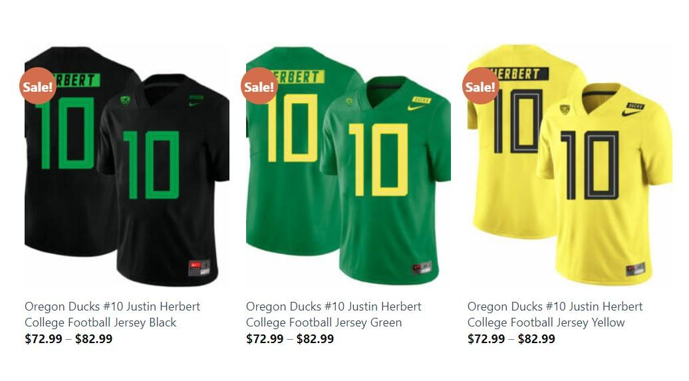Select the green jersey front view image
Image resolution: width=689 pixels, height=381 pixels.
point(385,180)
